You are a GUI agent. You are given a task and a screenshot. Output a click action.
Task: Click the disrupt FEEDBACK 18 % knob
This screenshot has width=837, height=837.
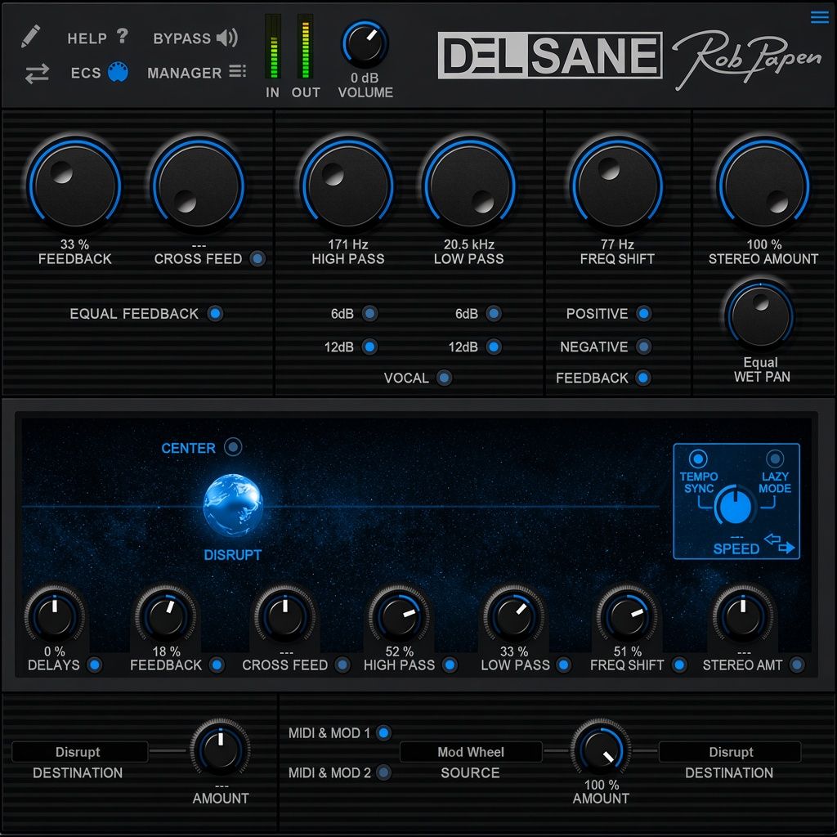click(x=166, y=615)
